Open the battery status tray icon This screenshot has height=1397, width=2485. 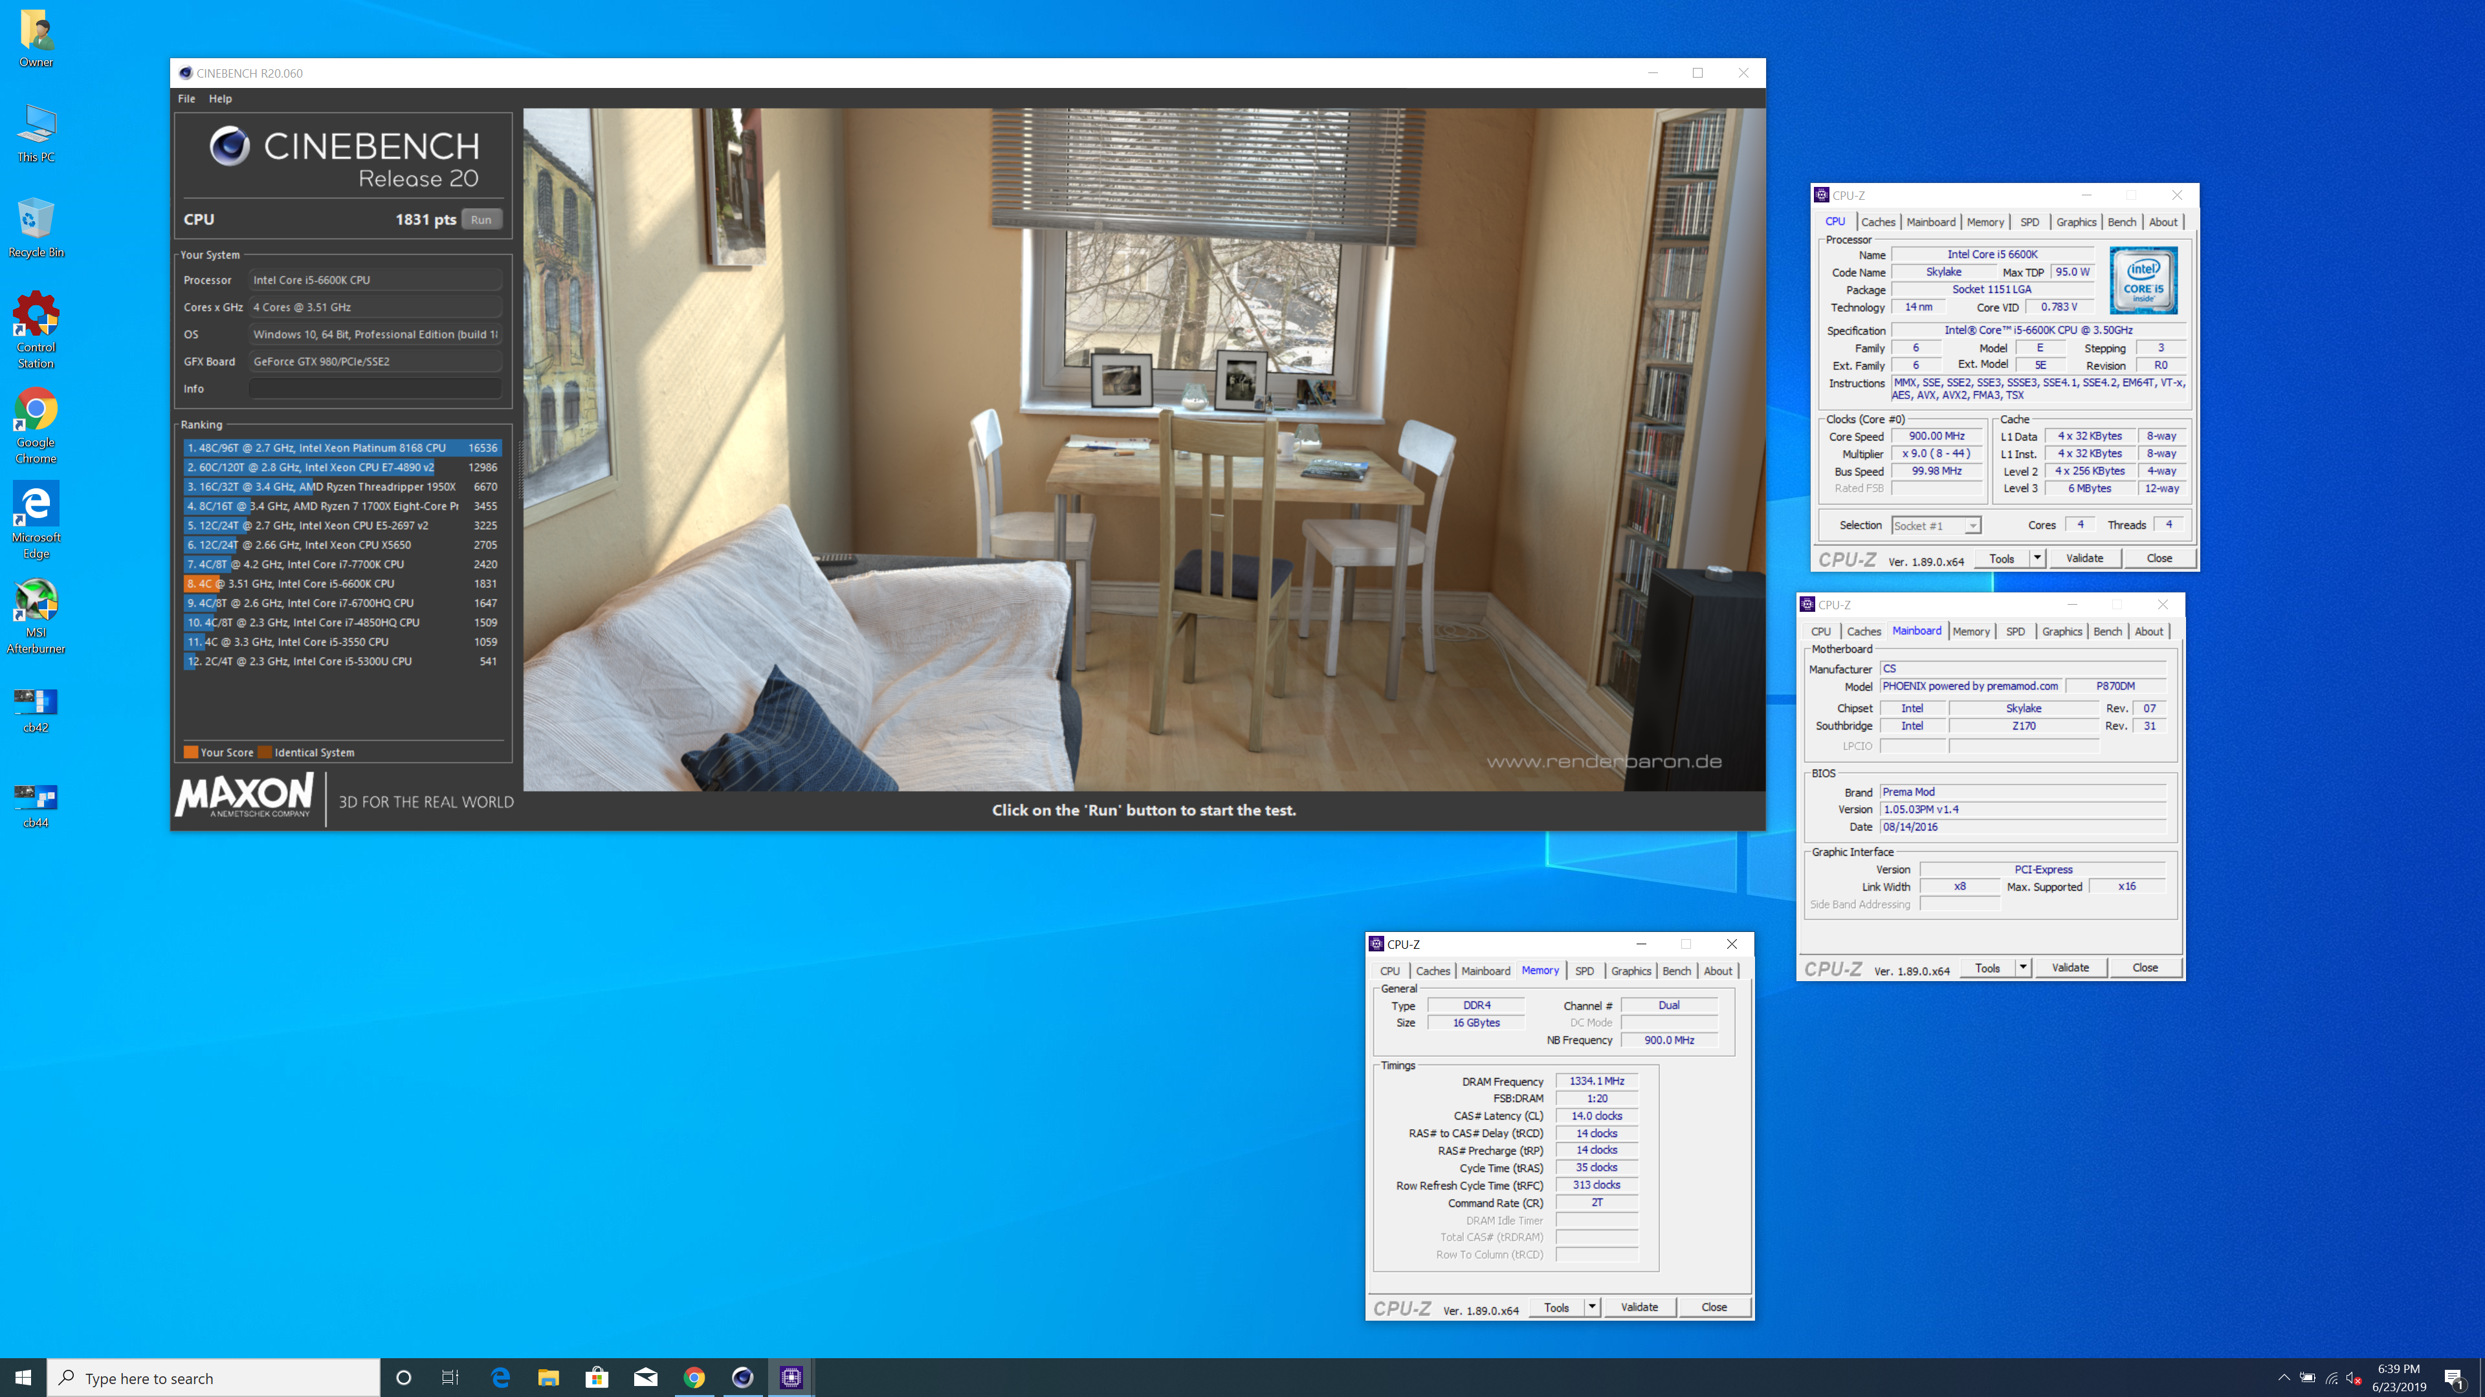[2308, 1378]
